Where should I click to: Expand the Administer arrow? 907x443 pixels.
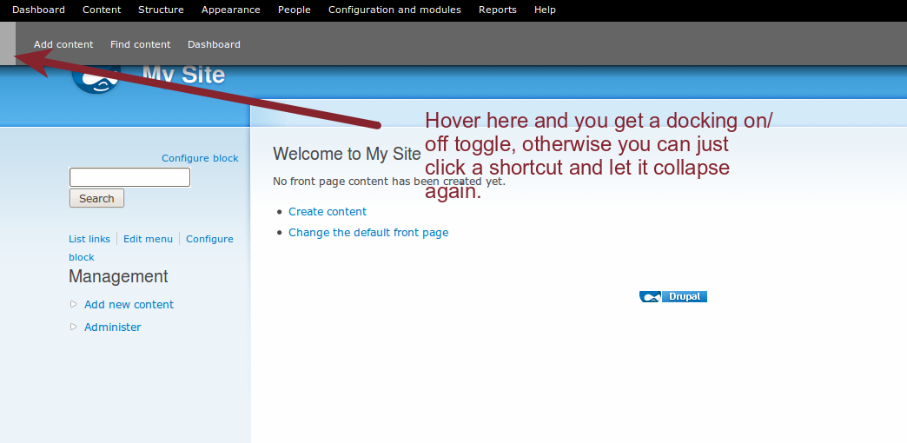(x=74, y=327)
